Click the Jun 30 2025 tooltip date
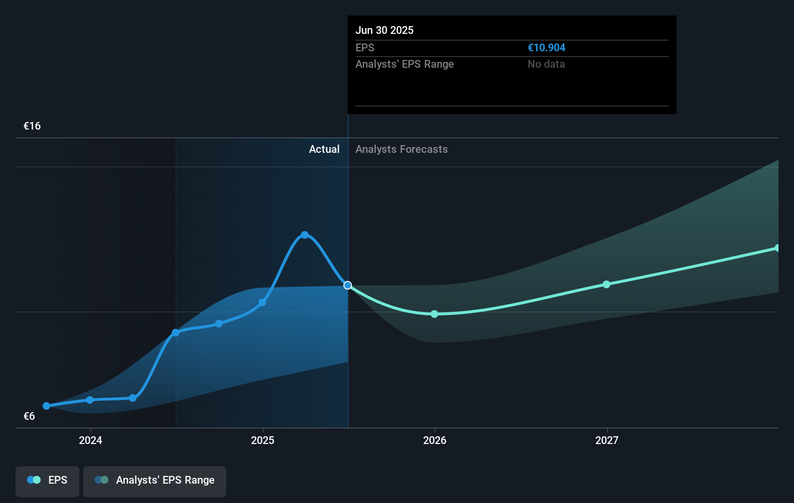This screenshot has width=794, height=503. 384,30
